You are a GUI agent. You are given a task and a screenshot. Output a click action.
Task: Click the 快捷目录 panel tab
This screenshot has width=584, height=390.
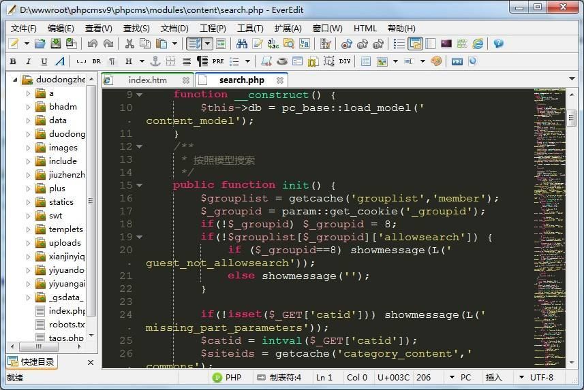tap(32, 361)
